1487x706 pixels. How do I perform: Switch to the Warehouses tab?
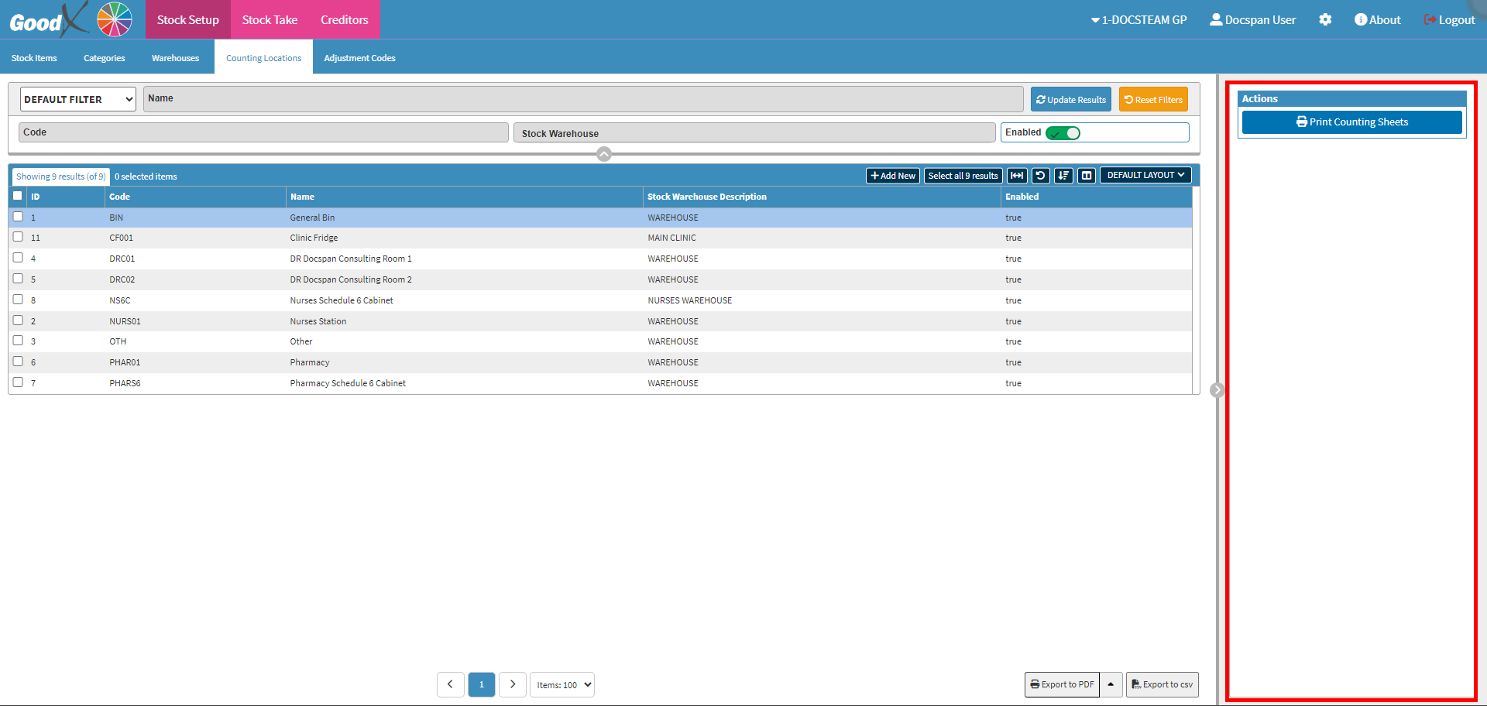click(175, 58)
